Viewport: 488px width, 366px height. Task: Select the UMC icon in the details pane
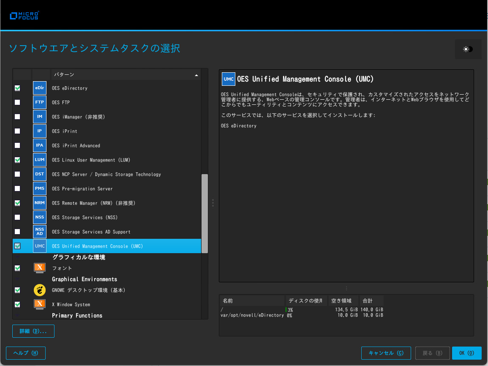tap(228, 79)
